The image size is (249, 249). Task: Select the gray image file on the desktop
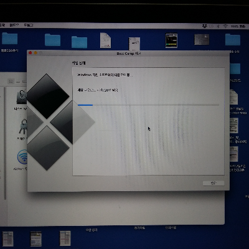point(202,39)
